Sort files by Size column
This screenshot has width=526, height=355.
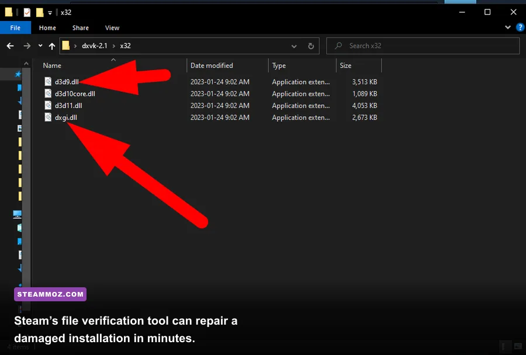point(345,65)
